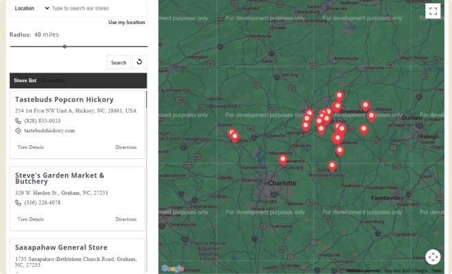Click the Use my location link
Image resolution: width=452 pixels, height=274 pixels.
[x=127, y=23]
